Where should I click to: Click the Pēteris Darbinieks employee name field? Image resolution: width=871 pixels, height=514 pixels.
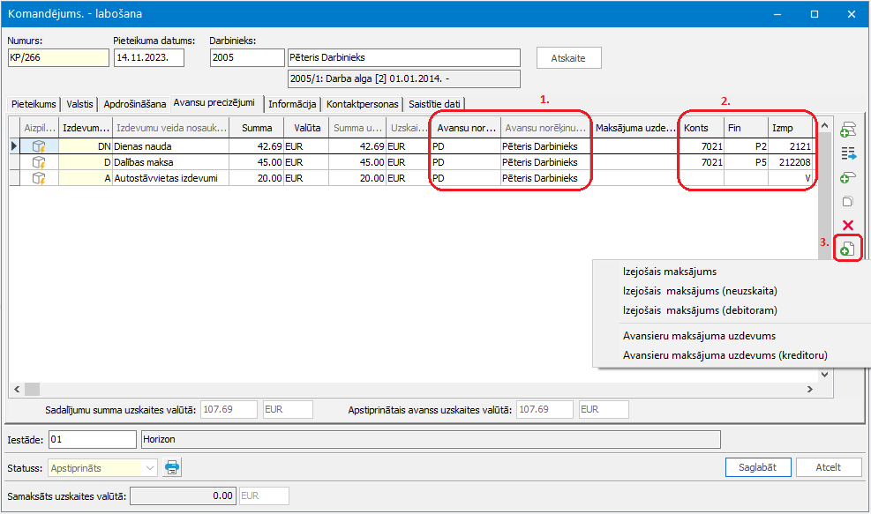click(404, 57)
